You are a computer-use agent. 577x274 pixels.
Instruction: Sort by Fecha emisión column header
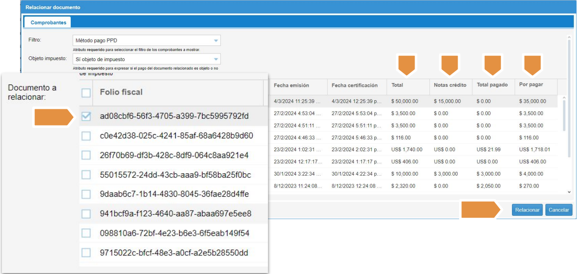(x=291, y=85)
